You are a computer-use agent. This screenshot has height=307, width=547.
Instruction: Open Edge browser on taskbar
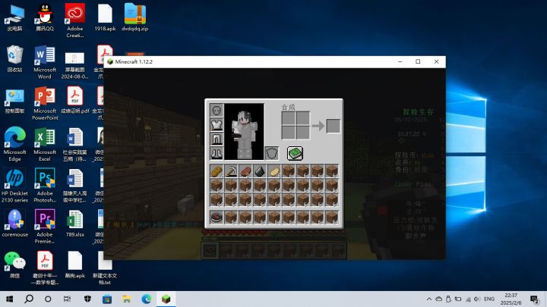click(146, 299)
